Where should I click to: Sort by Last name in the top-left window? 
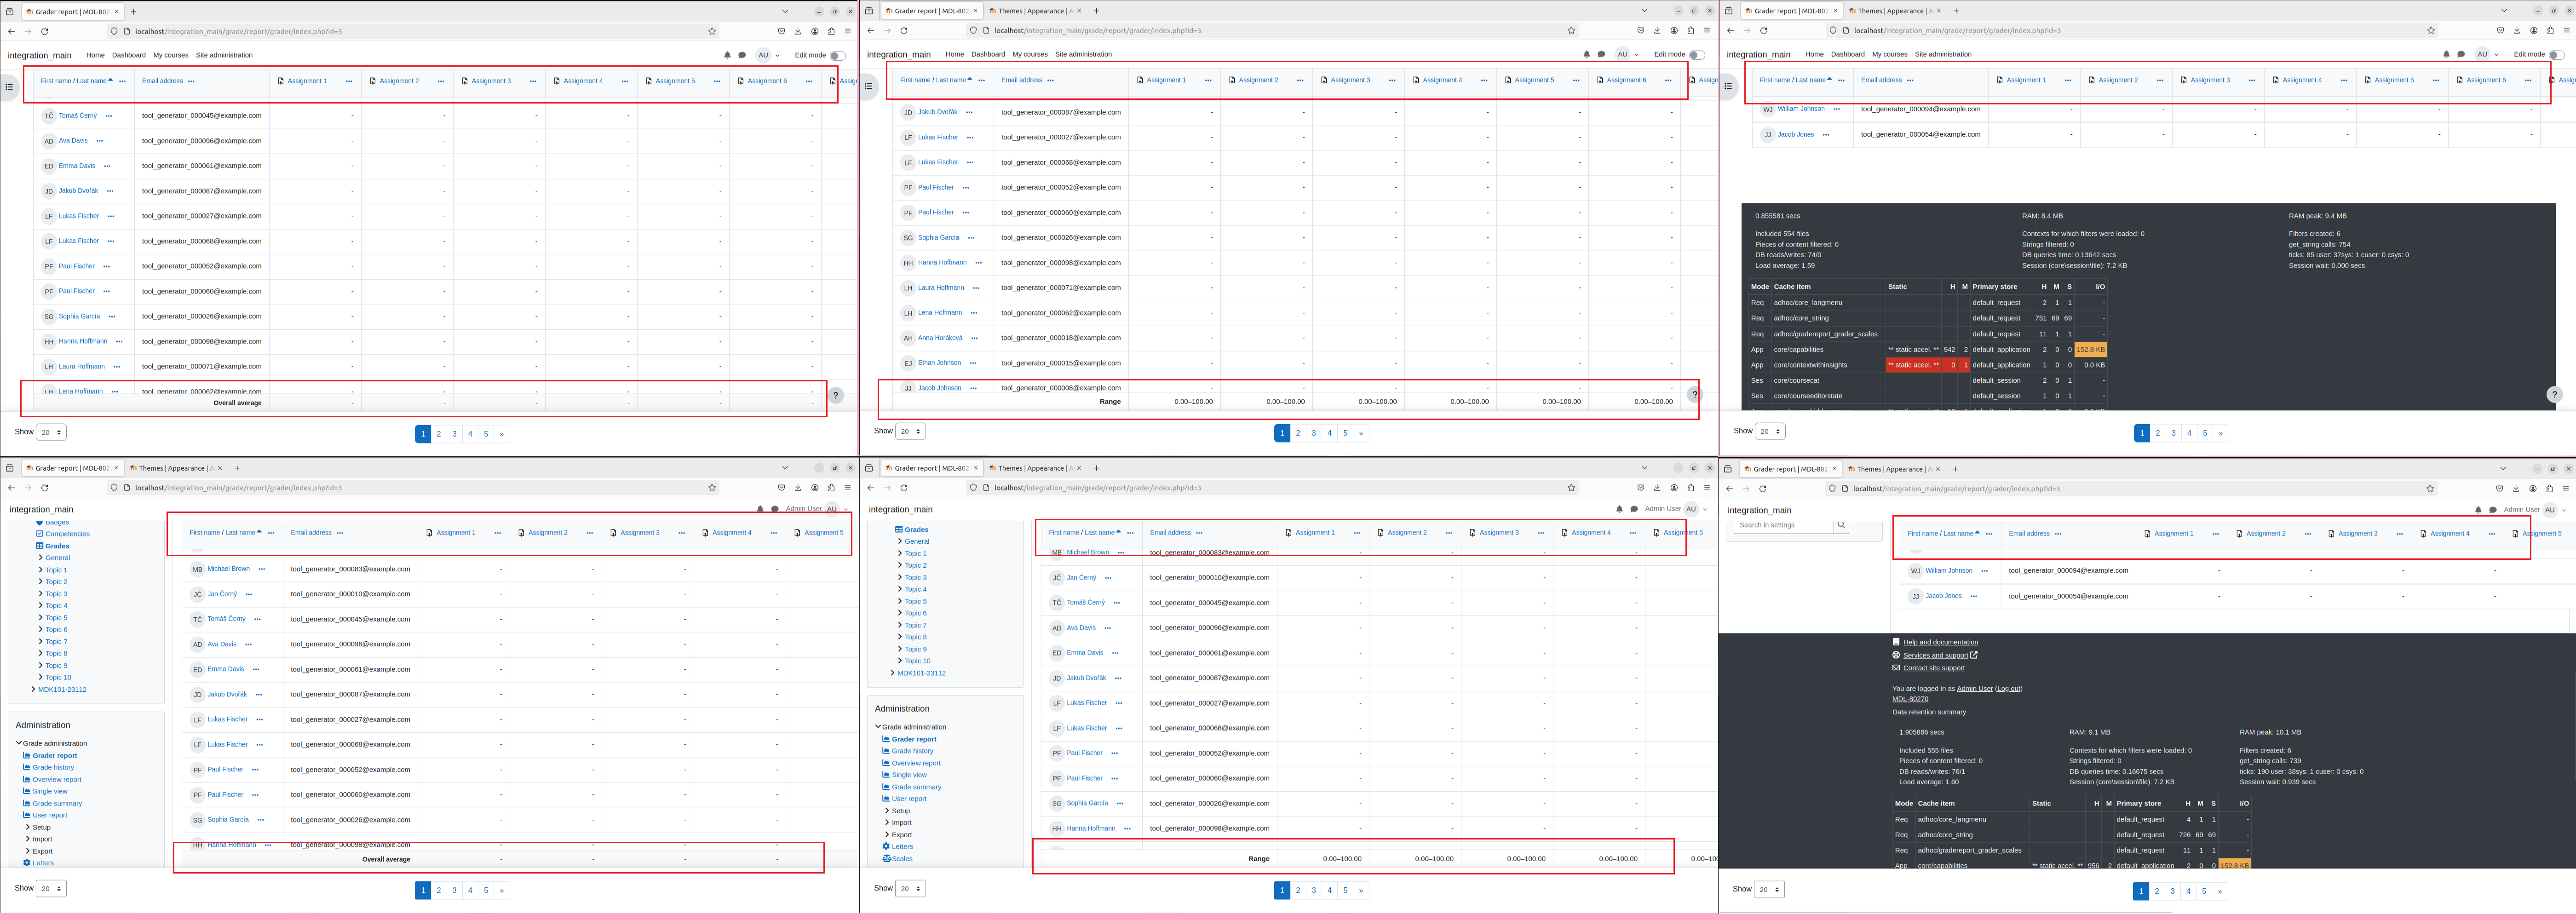click(x=91, y=81)
